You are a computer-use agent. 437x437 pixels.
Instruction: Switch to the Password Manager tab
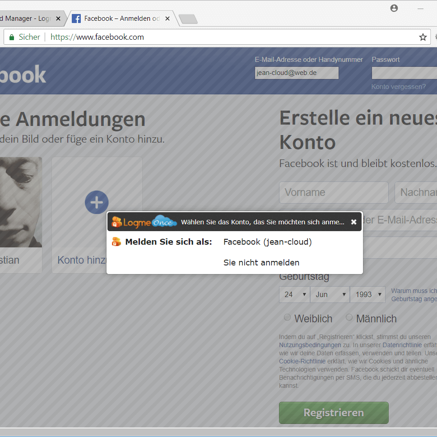pyautogui.click(x=27, y=19)
